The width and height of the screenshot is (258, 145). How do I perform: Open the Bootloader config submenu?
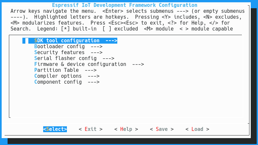point(68,47)
